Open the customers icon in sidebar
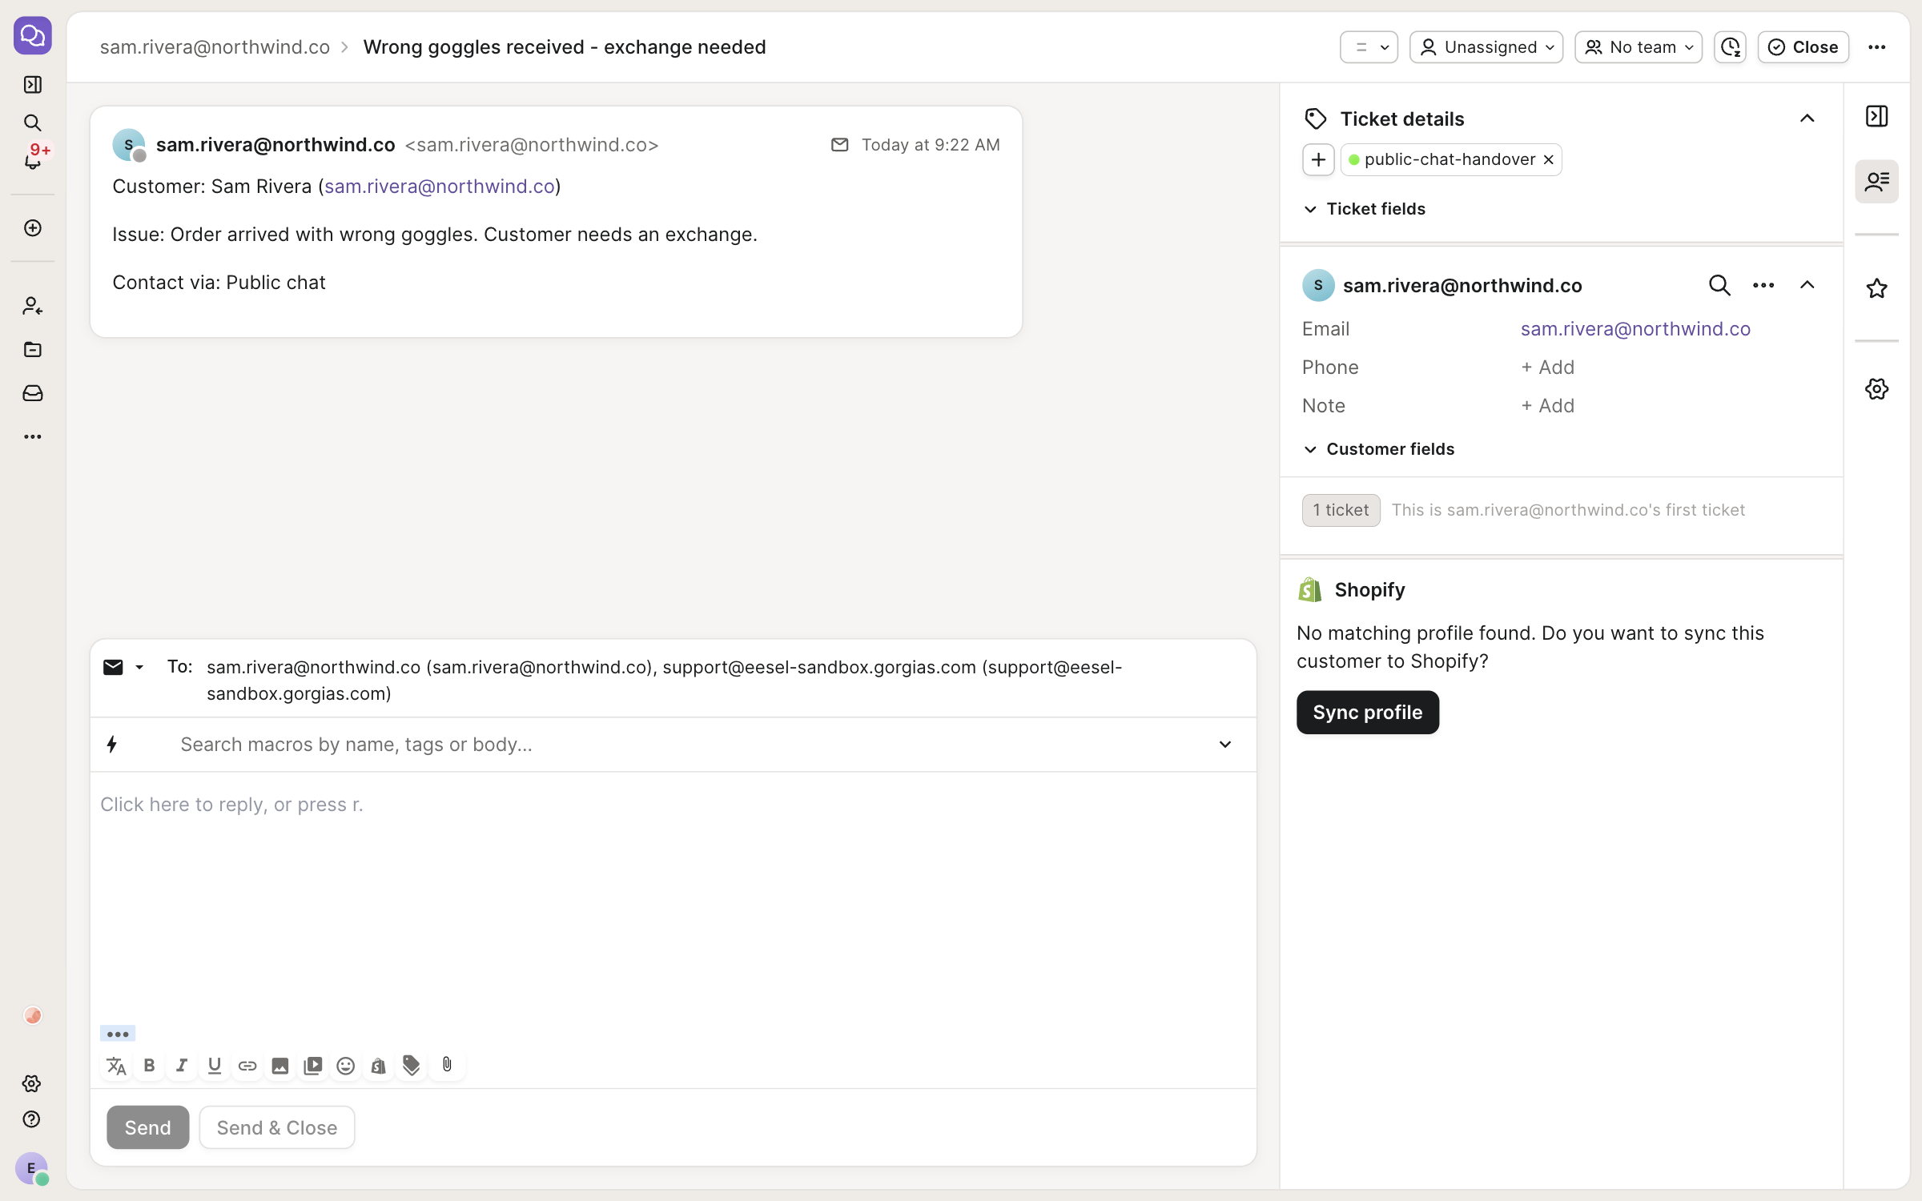The height and width of the screenshot is (1201, 1922). click(33, 306)
